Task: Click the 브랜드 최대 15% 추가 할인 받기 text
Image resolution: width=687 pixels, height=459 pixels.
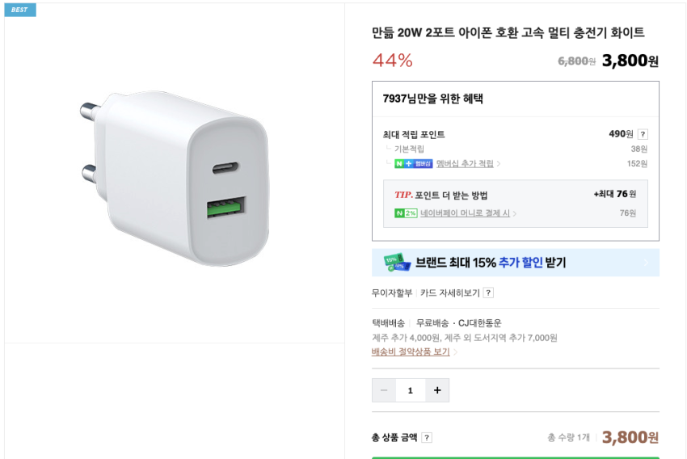Action: tap(491, 263)
